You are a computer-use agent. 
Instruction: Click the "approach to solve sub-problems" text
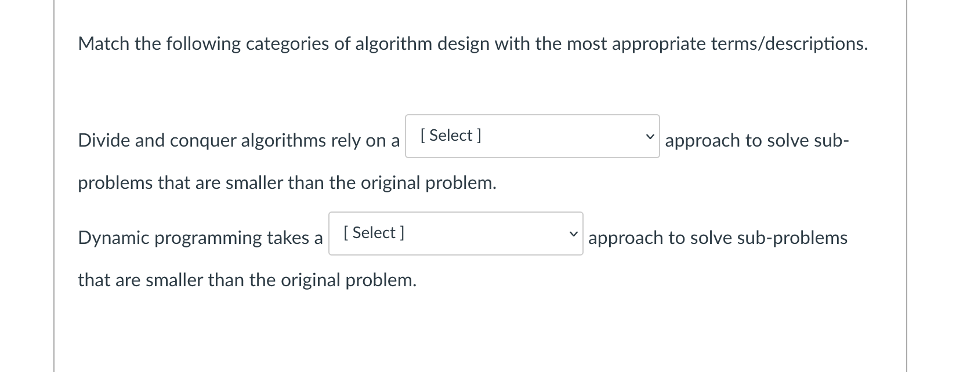718,238
